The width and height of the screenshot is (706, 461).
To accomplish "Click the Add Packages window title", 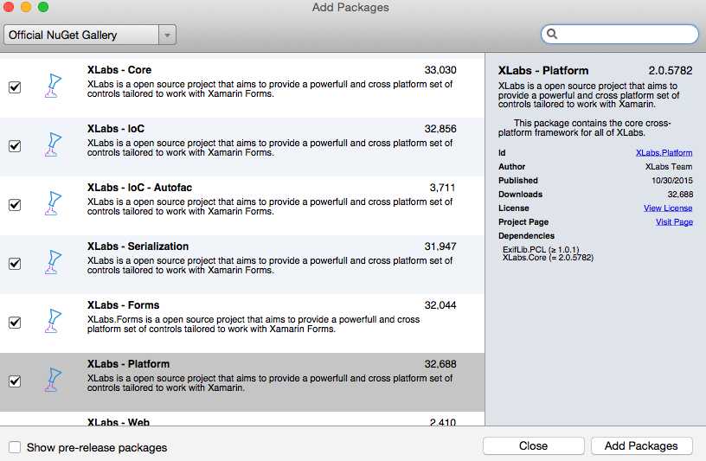I will (350, 7).
